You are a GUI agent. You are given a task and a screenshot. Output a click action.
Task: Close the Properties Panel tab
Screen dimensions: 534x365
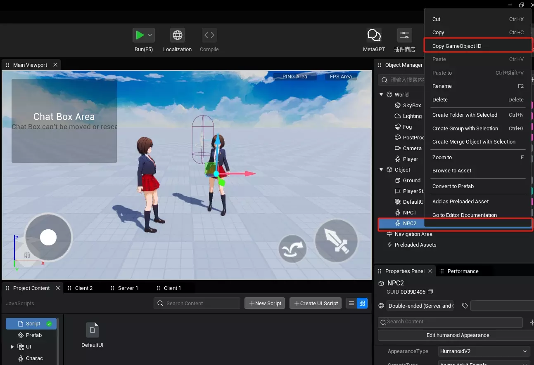pos(430,271)
